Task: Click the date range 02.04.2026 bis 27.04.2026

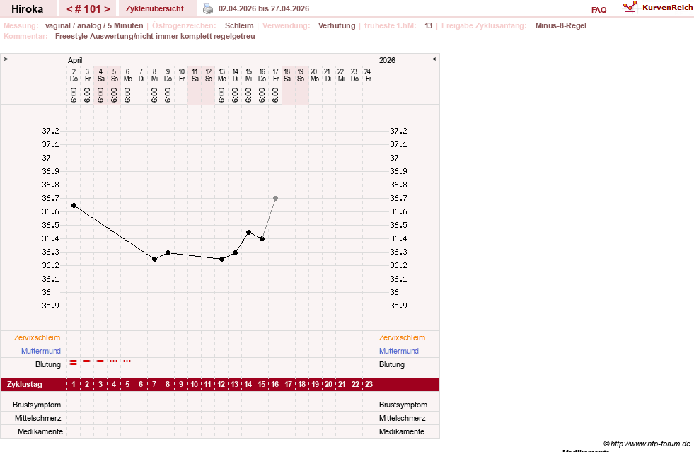Action: [x=264, y=9]
